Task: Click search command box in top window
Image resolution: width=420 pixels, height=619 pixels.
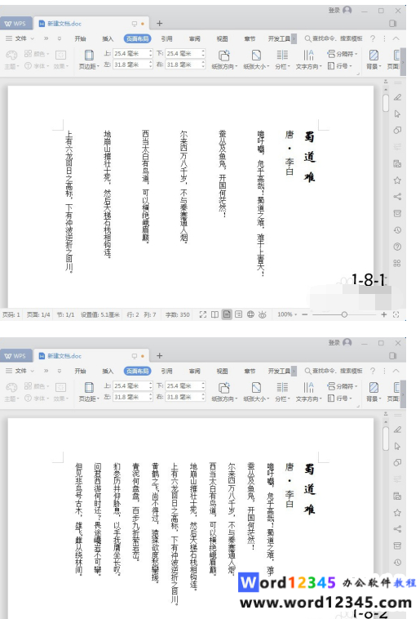Action: point(334,38)
